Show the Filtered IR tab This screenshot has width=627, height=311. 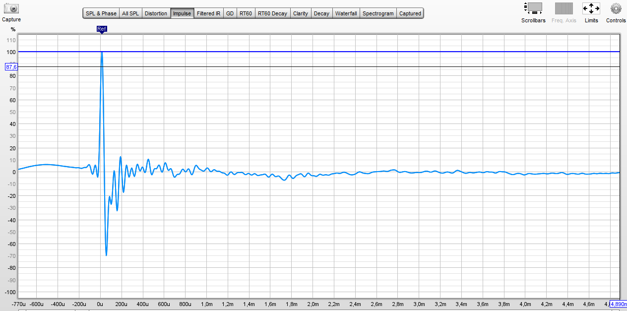(208, 13)
